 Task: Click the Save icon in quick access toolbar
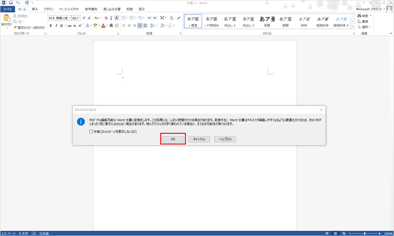[x=11, y=3]
